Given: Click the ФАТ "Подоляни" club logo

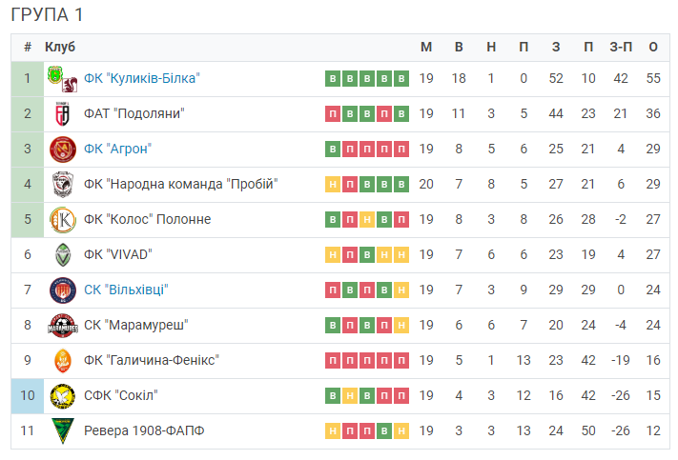Looking at the screenshot, I should click(x=63, y=114).
